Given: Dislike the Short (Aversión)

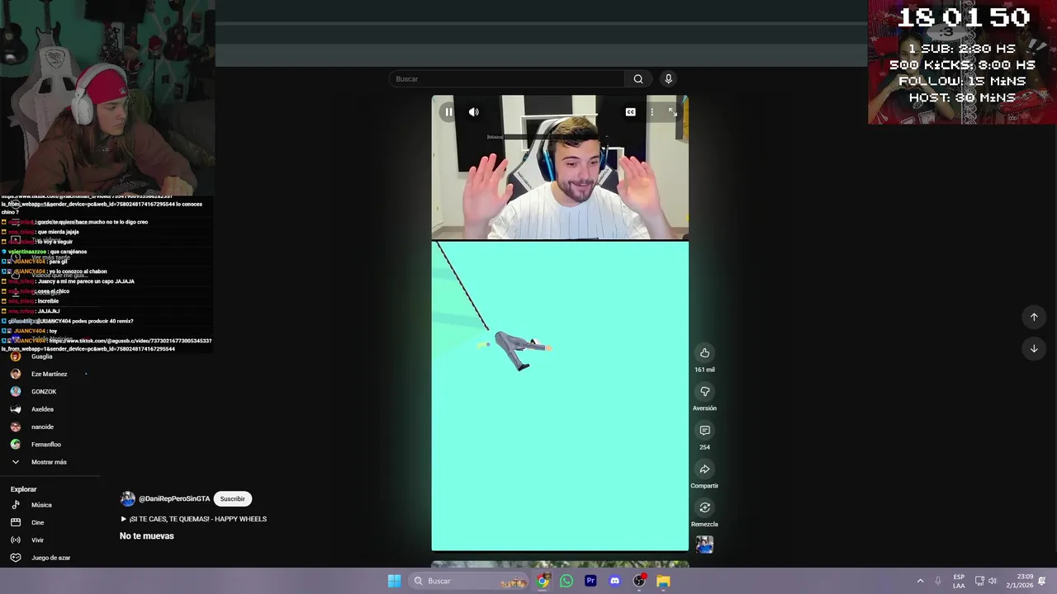Looking at the screenshot, I should [704, 392].
